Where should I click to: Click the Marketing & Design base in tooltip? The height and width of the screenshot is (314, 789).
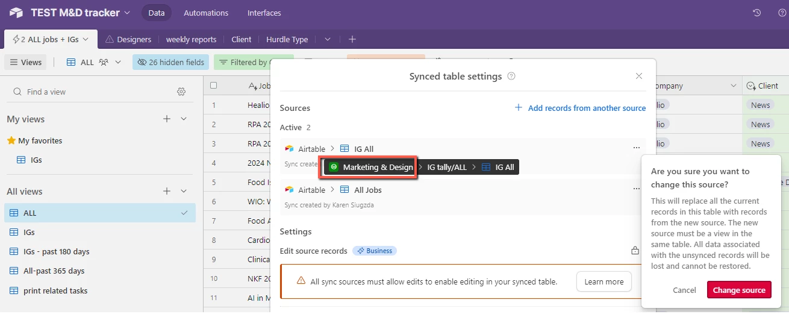click(371, 167)
